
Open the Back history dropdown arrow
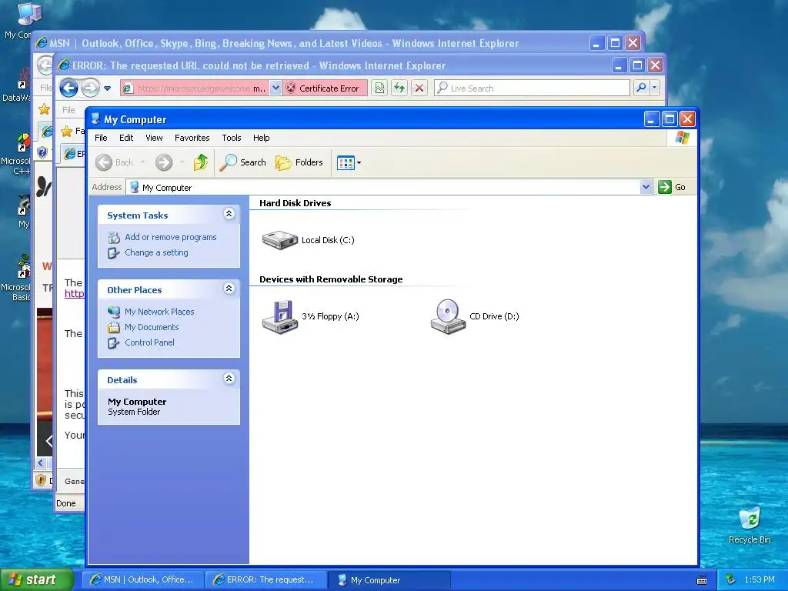142,162
